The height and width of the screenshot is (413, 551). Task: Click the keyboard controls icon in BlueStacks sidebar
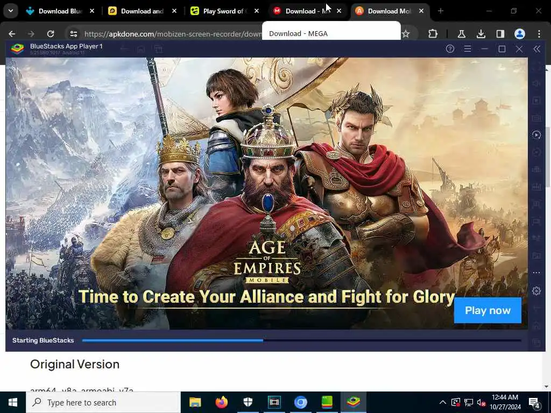click(x=536, y=118)
